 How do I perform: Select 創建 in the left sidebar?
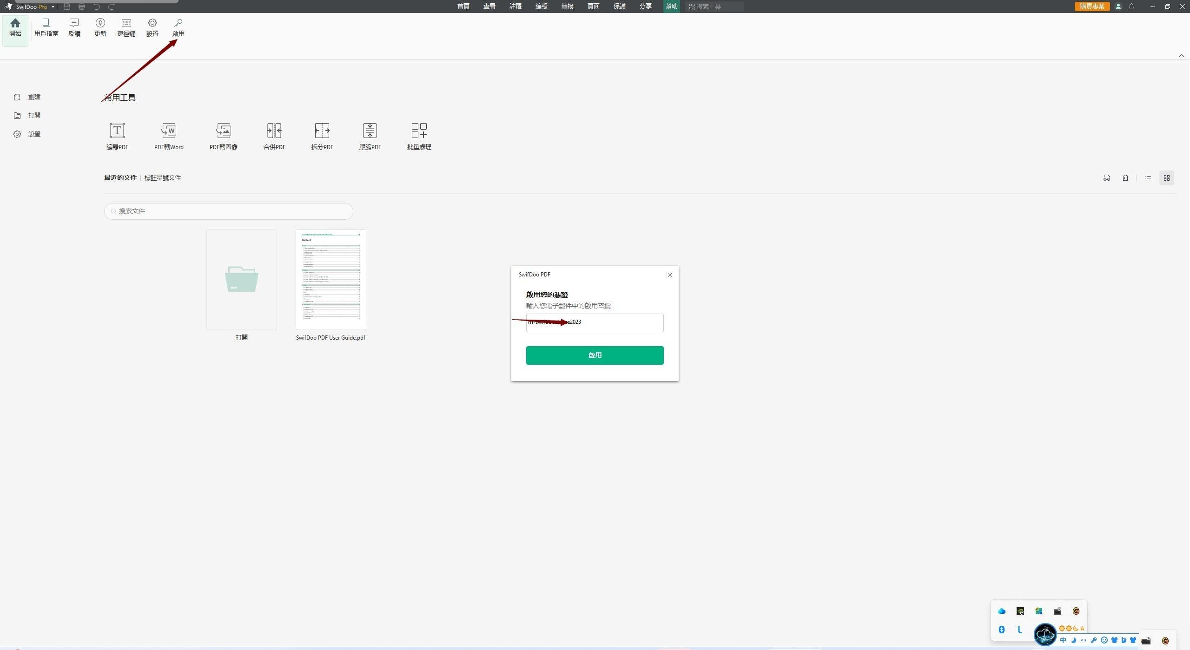click(x=27, y=97)
